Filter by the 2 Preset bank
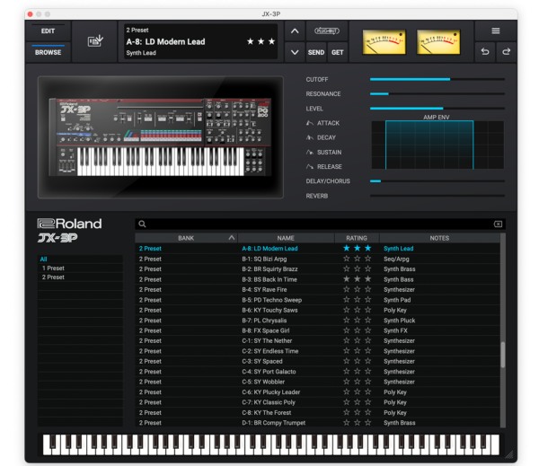The image size is (539, 466). (81, 277)
